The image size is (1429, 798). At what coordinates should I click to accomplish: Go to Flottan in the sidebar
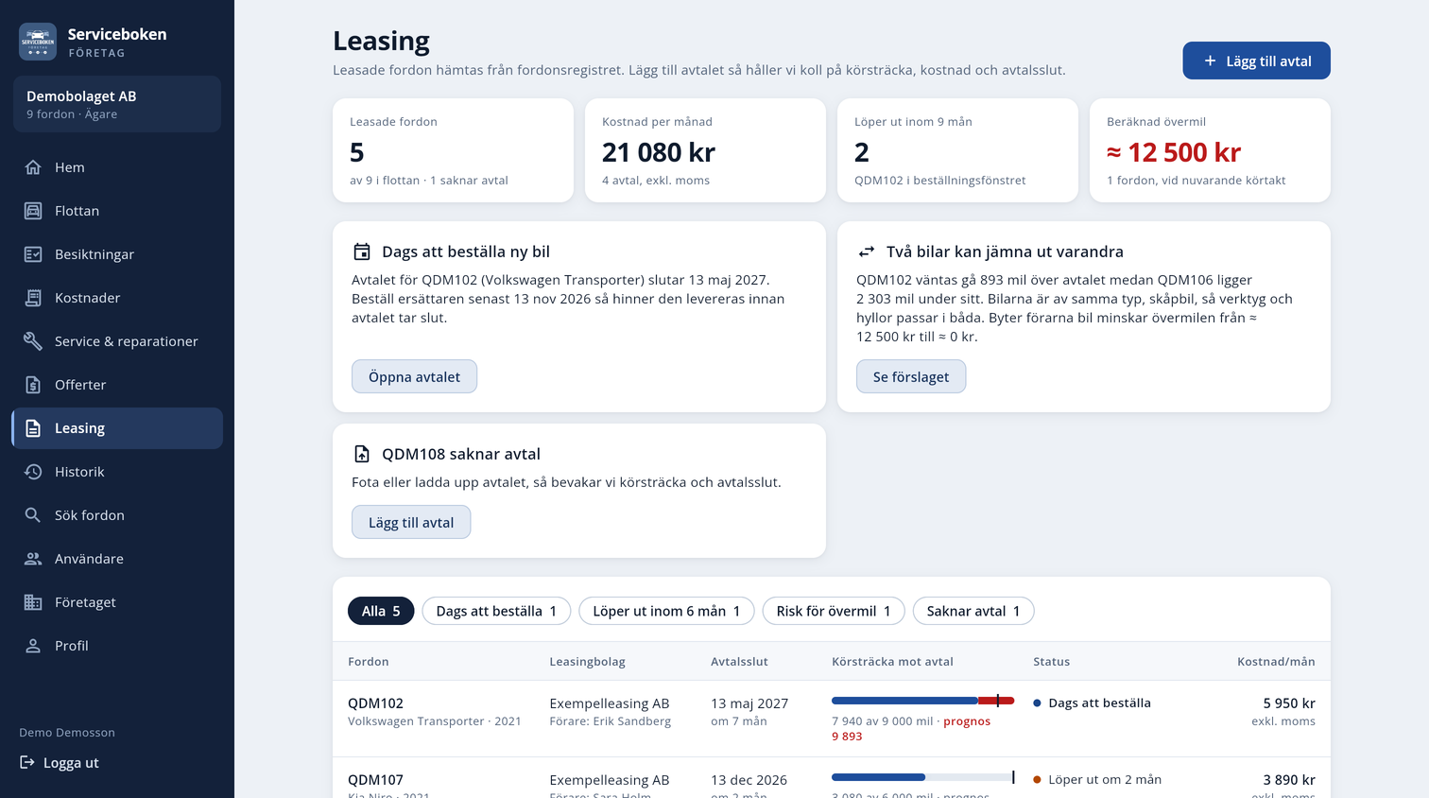[117, 211]
